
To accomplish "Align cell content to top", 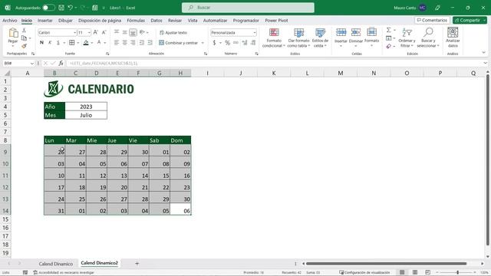I will click(117, 32).
